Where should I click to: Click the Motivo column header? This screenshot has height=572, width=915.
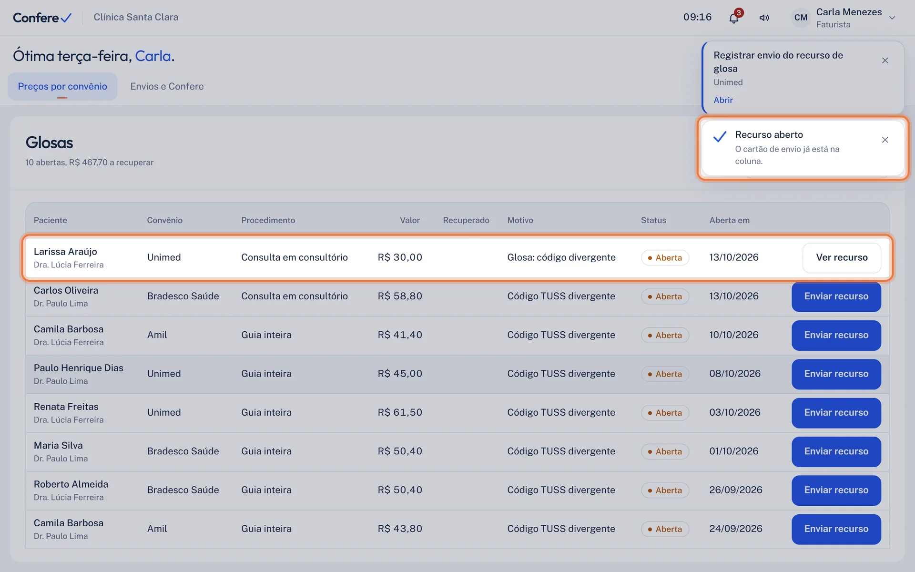point(520,220)
